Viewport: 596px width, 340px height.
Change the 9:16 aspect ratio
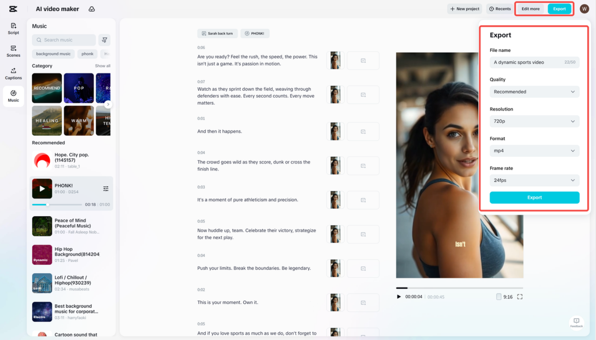(x=504, y=297)
